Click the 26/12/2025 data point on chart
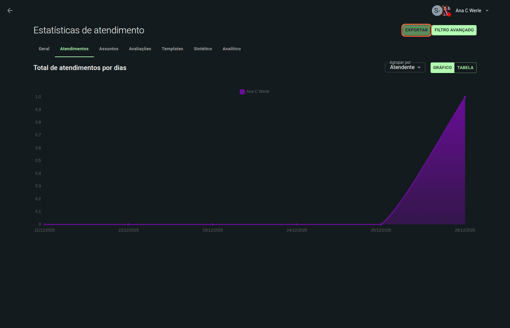510x328 pixels. (x=465, y=97)
